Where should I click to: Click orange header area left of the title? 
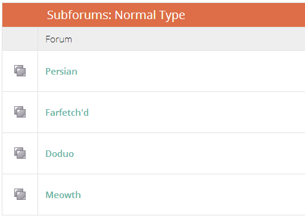pos(24,15)
